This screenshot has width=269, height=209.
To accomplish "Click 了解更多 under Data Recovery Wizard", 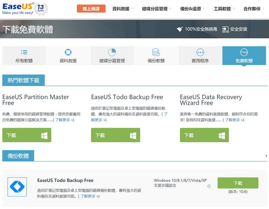I will [234, 120].
